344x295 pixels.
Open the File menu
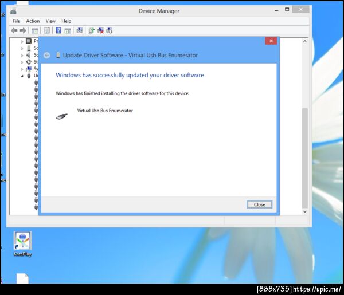click(x=17, y=21)
